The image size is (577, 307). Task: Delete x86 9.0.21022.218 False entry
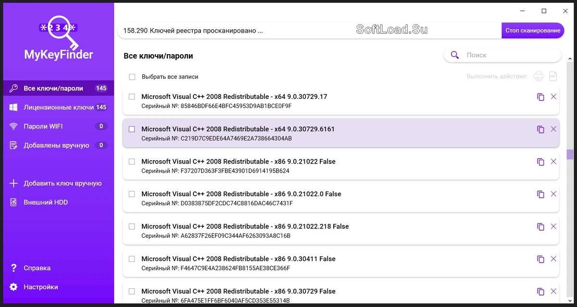point(553,226)
